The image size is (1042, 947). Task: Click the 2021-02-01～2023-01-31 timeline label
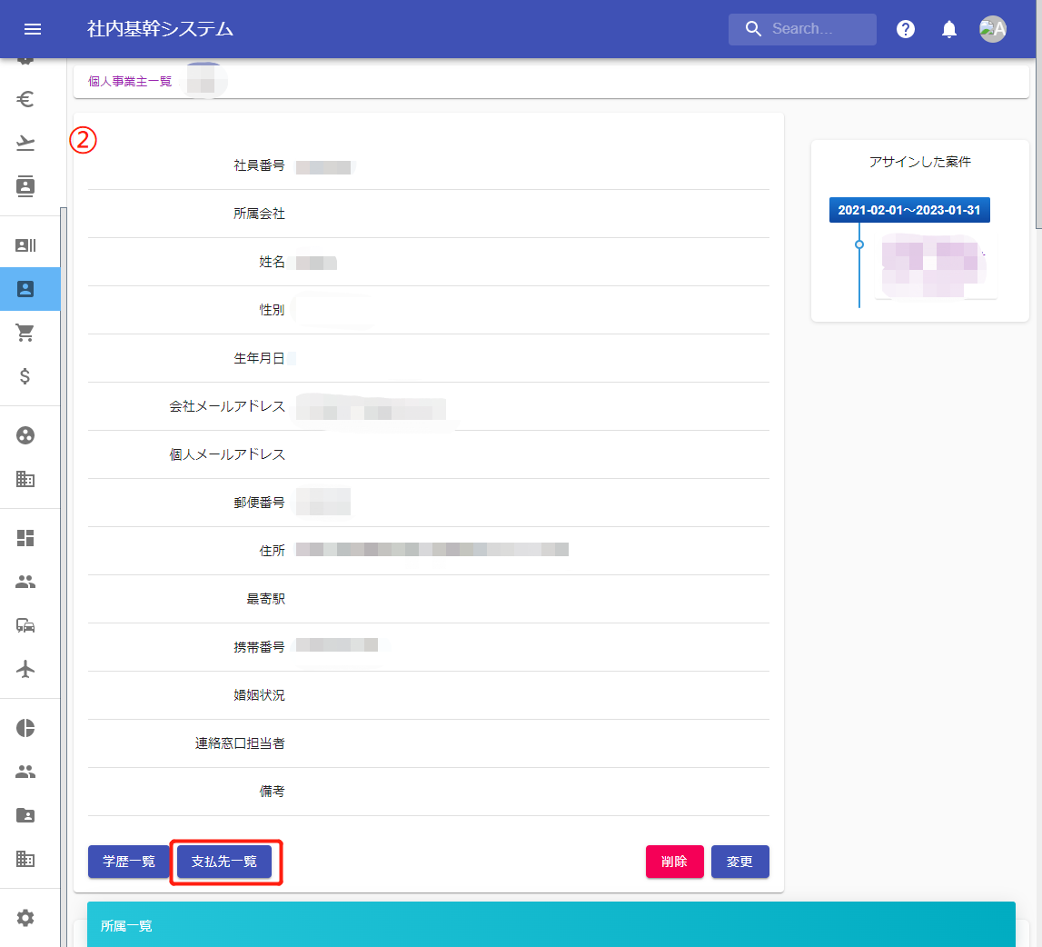point(909,210)
